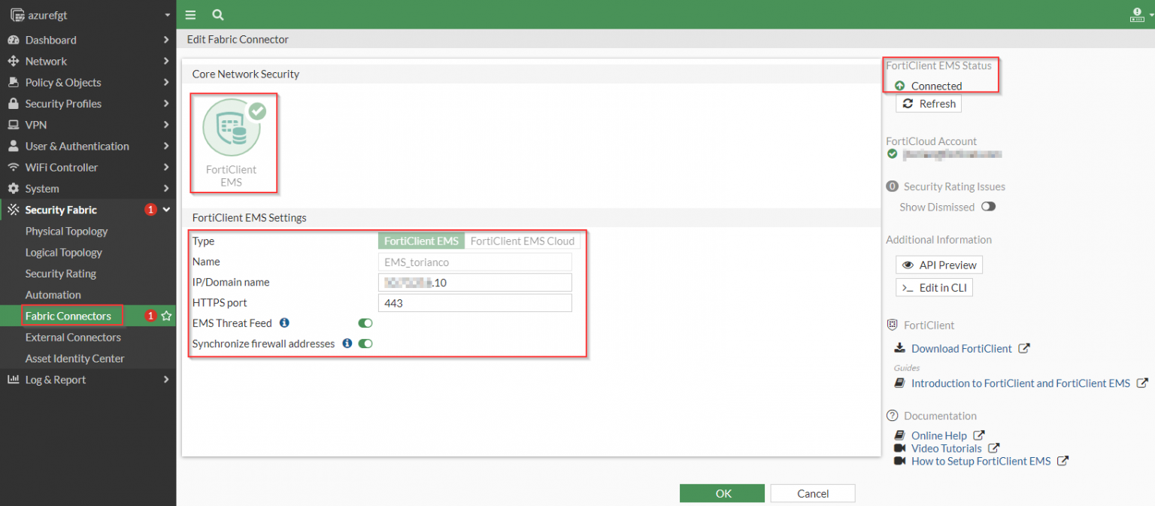Disable Synchronize firewall addresses
Viewport: 1155px width, 506px height.
click(365, 344)
